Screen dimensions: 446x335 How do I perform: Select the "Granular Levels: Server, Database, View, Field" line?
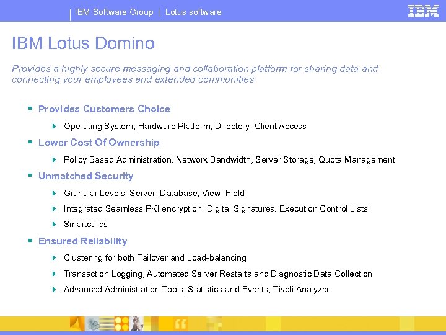click(155, 193)
